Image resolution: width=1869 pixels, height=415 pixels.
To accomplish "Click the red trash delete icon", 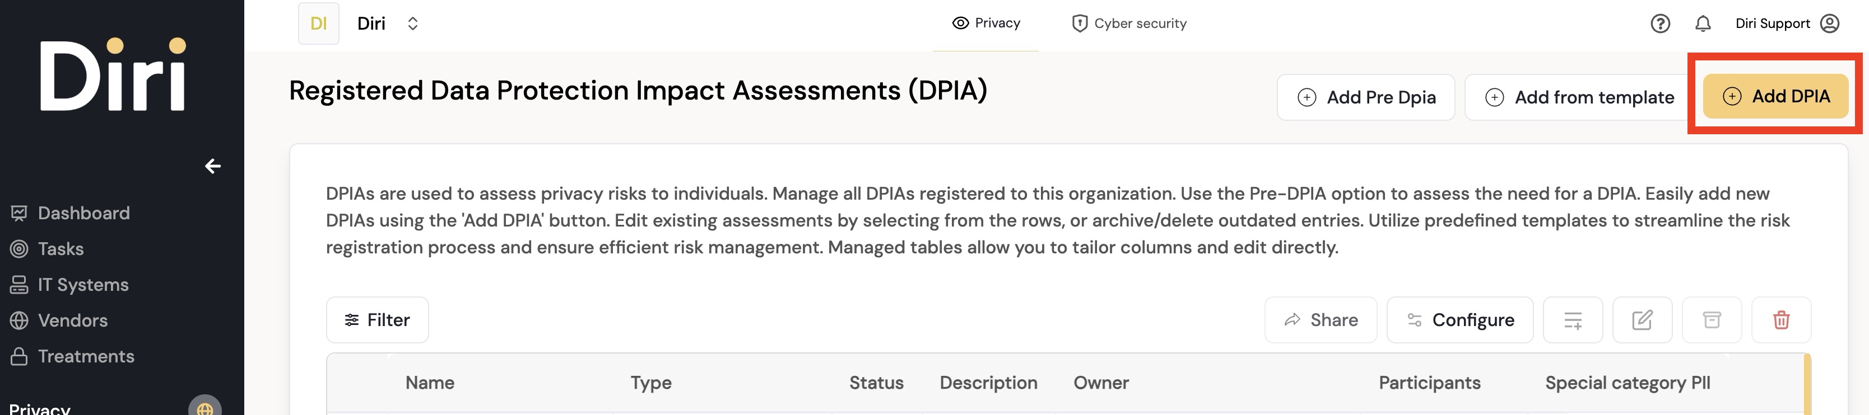I will click(1781, 320).
